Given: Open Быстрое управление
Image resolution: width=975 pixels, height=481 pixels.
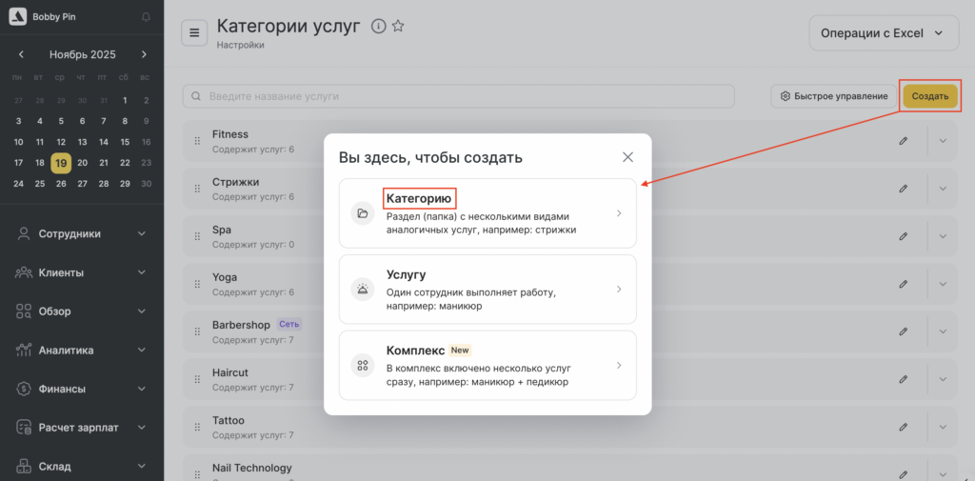Looking at the screenshot, I should pyautogui.click(x=833, y=96).
